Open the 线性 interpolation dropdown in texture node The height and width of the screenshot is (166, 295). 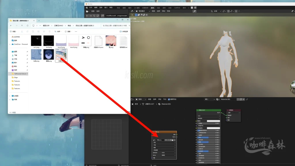coord(164,142)
